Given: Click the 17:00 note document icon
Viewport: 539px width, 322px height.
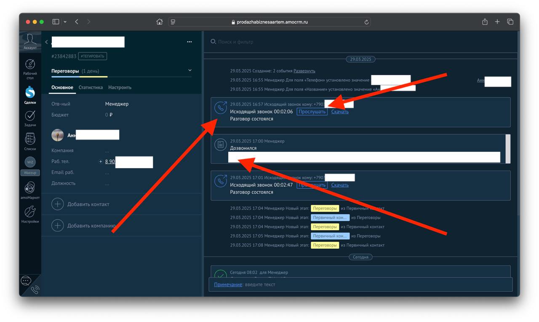Looking at the screenshot, I should point(221,145).
